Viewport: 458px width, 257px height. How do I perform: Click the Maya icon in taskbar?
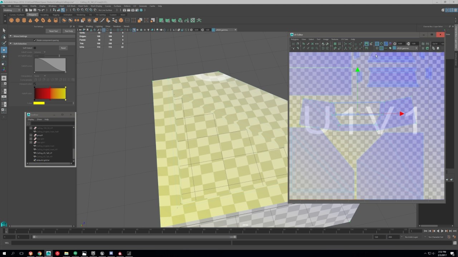(48, 253)
